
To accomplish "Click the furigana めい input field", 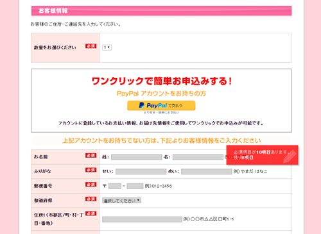I will pos(207,171).
